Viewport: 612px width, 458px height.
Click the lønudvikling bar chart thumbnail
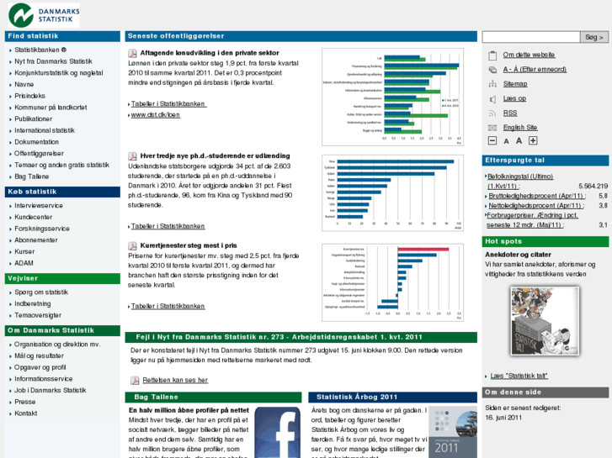point(392,97)
